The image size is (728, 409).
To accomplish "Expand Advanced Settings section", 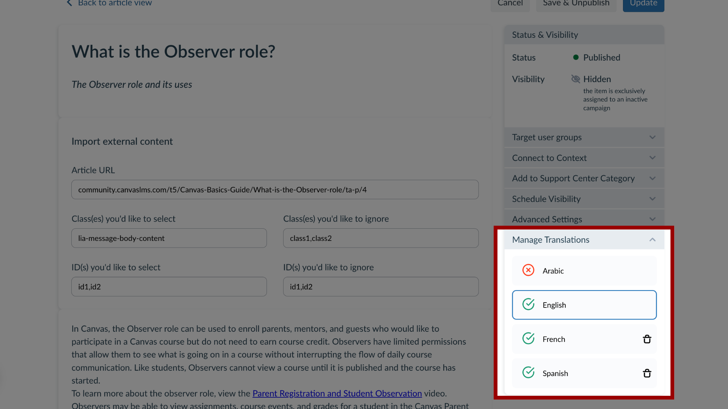I will [584, 219].
